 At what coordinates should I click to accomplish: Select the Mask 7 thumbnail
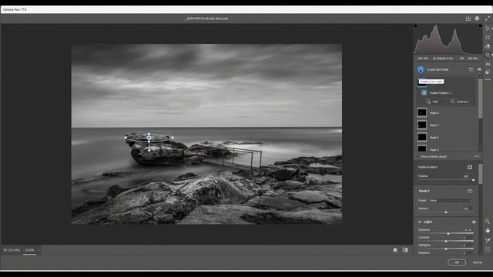[x=421, y=125]
